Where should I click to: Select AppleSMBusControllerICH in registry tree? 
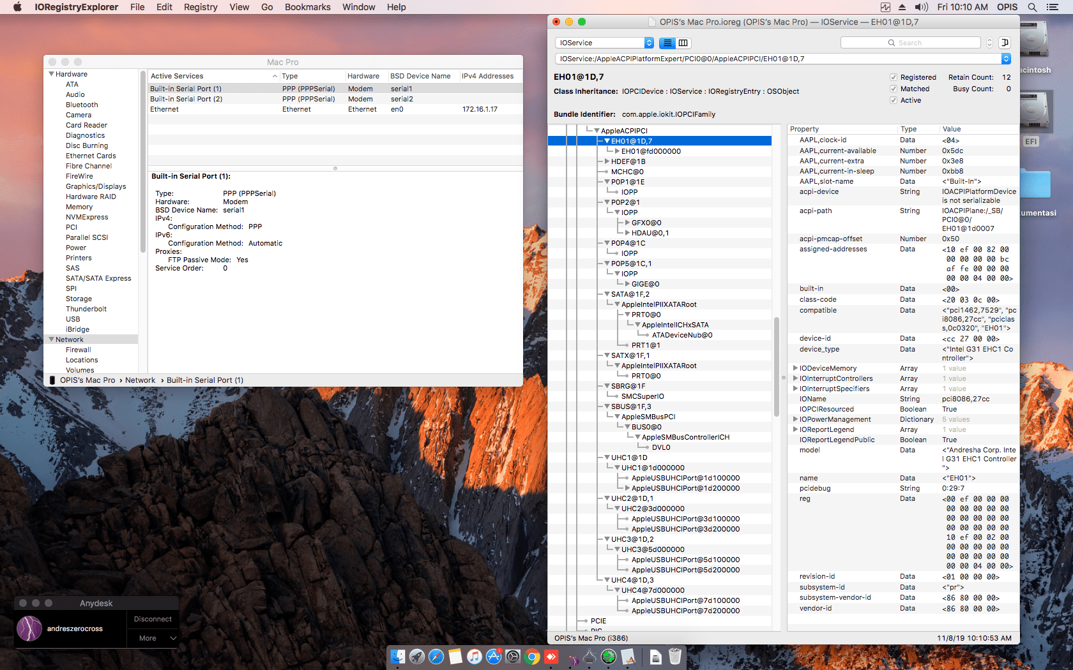point(685,437)
